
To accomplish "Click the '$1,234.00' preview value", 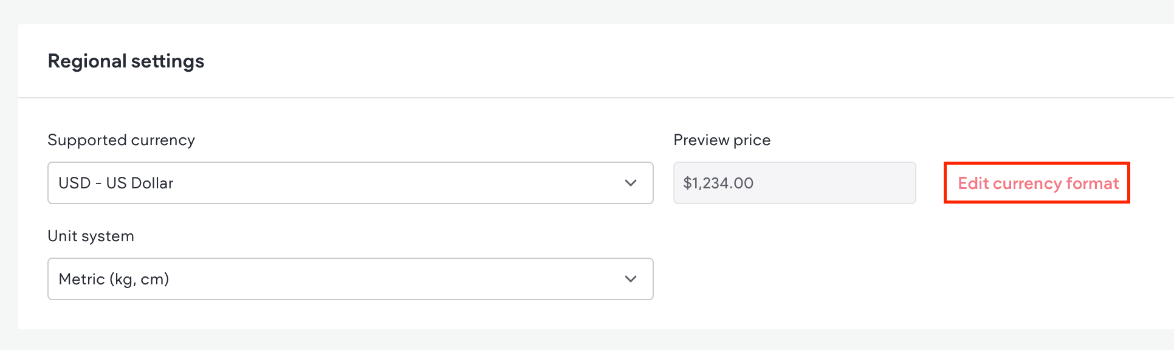I will point(718,183).
